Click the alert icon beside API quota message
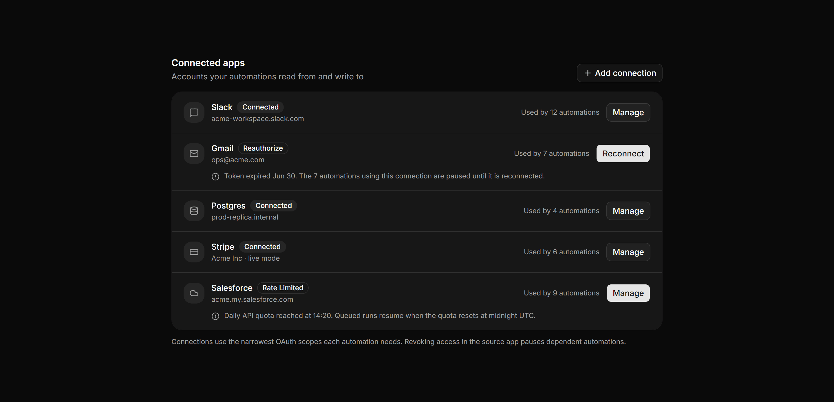The width and height of the screenshot is (834, 402). 215,316
